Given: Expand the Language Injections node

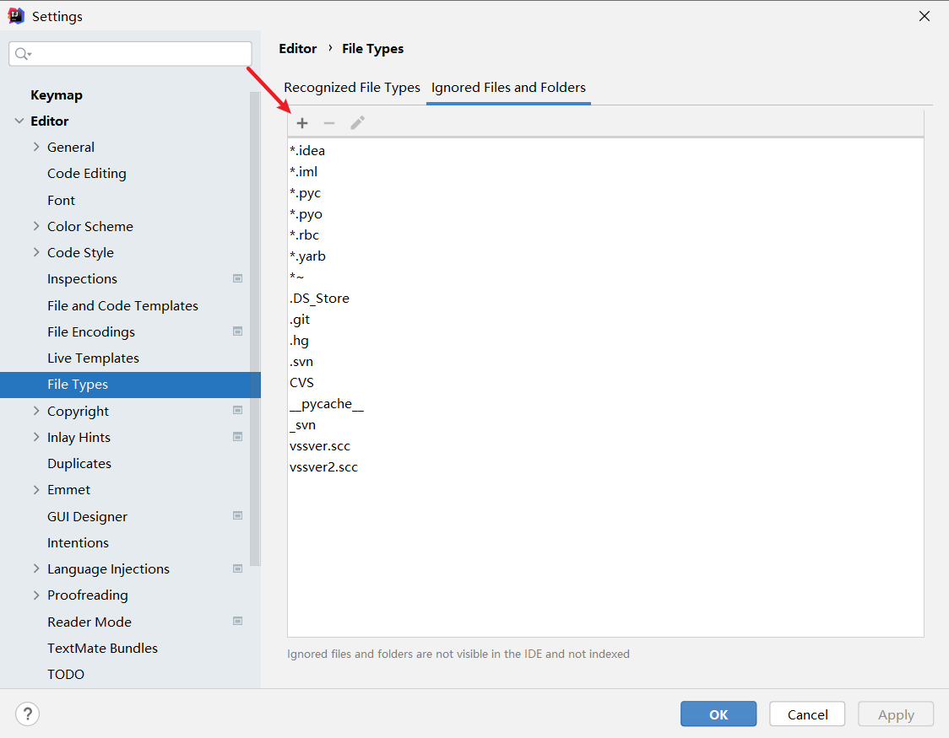Looking at the screenshot, I should pyautogui.click(x=36, y=568).
